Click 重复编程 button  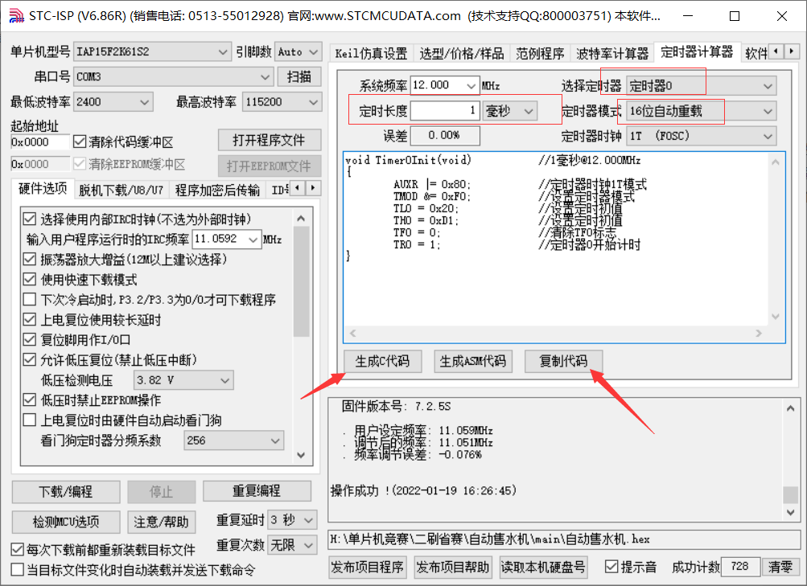point(257,491)
